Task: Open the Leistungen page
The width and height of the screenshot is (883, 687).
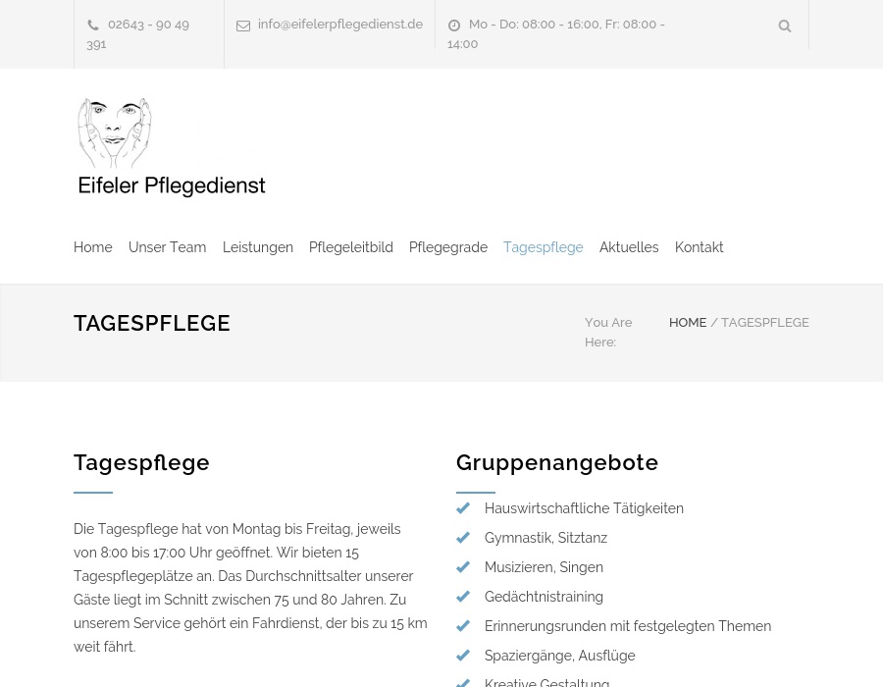Action: (x=258, y=247)
